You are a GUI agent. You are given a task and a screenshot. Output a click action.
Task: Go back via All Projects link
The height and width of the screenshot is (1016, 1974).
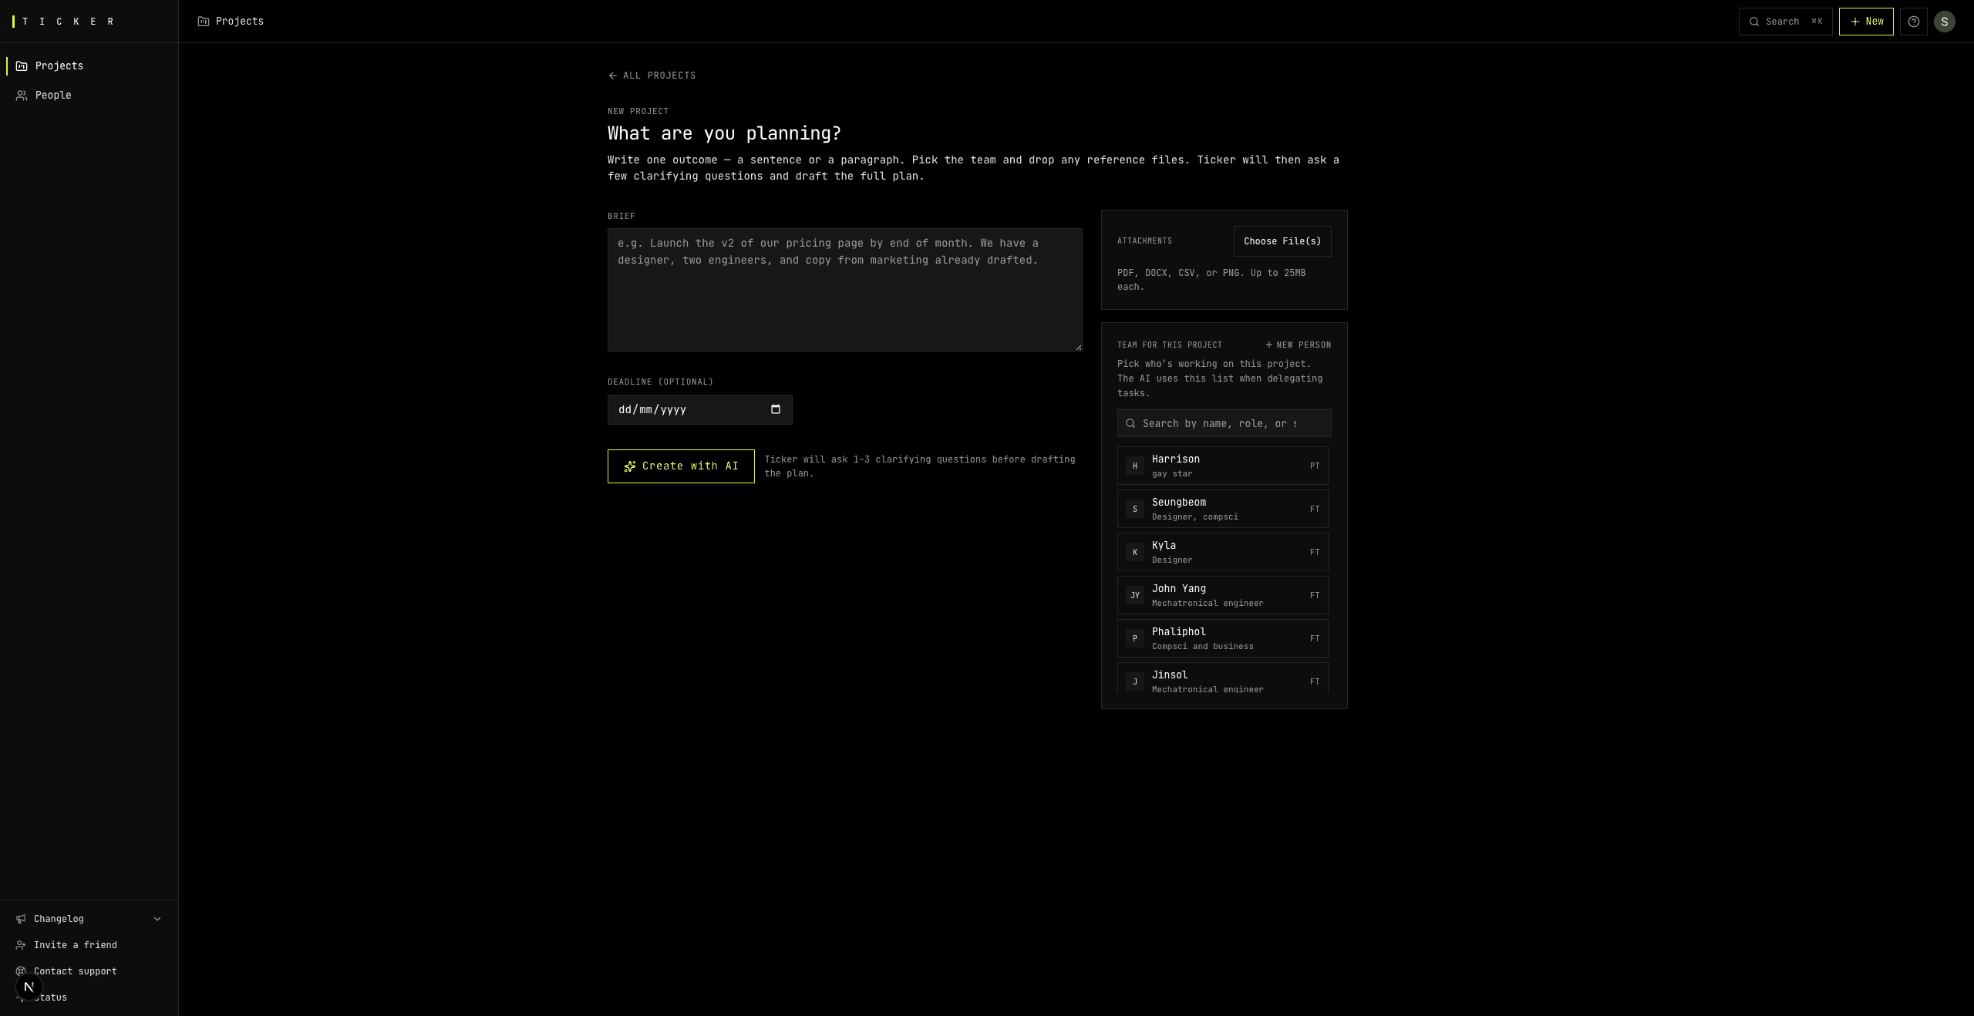pyautogui.click(x=652, y=76)
